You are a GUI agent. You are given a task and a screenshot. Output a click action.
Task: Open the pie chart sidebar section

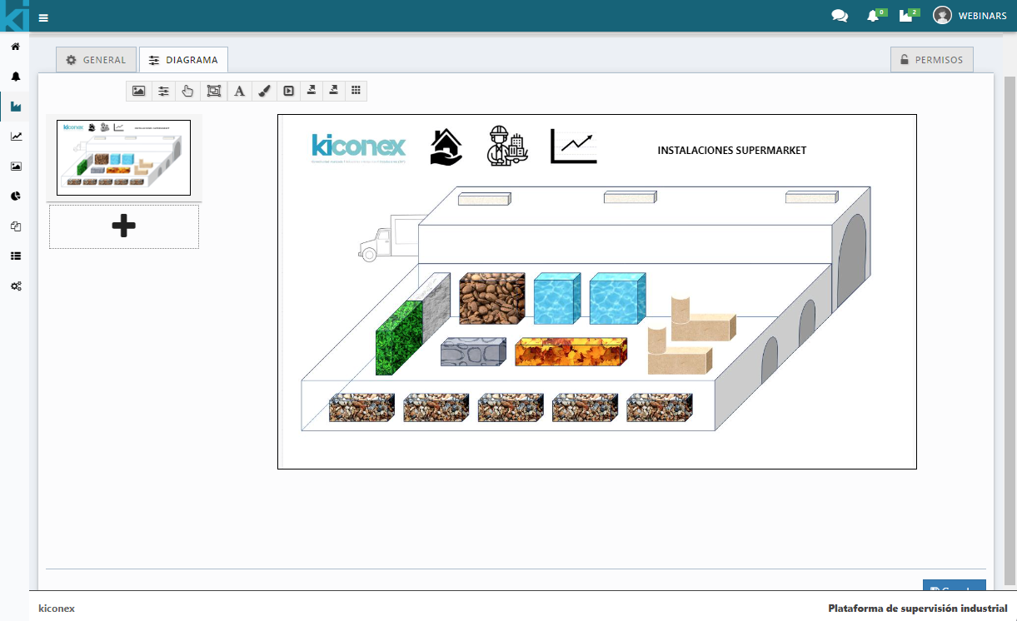click(x=15, y=196)
